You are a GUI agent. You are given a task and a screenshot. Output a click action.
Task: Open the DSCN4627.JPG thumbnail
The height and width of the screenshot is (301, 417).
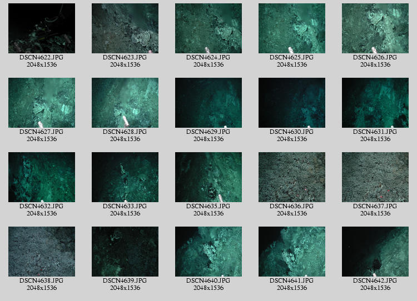click(42, 103)
